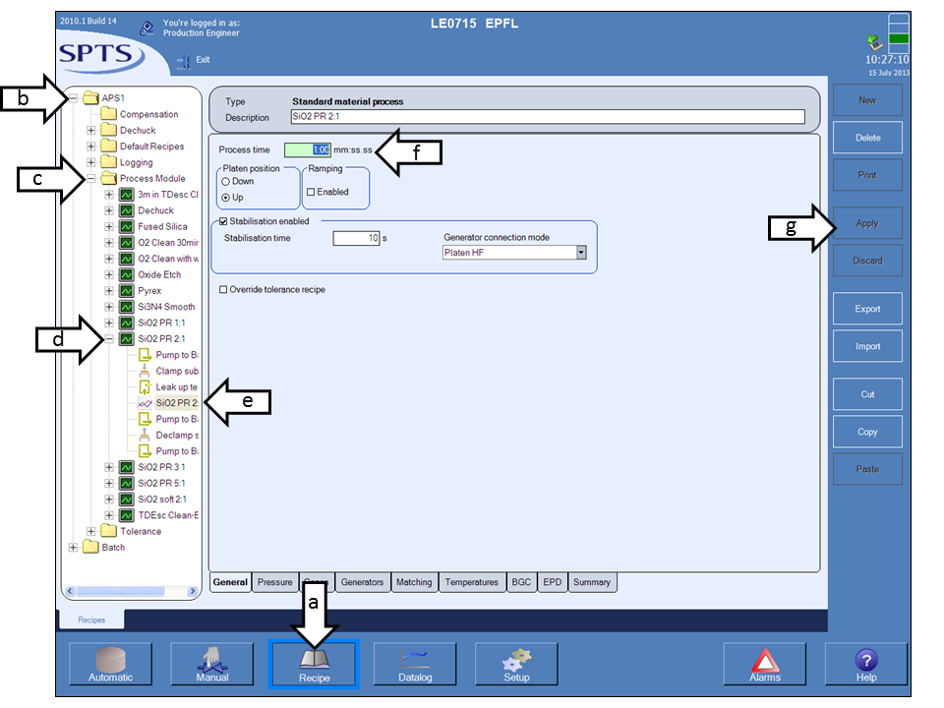Open Generator connection mode dropdown
944x708 pixels.
tap(581, 253)
